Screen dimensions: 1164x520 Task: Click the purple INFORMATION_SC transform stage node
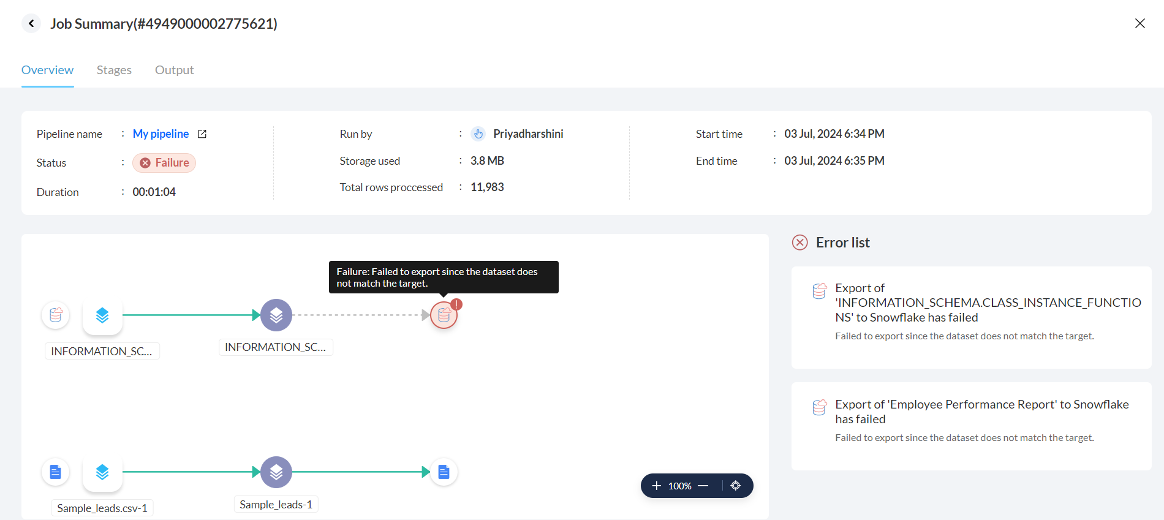(x=276, y=315)
